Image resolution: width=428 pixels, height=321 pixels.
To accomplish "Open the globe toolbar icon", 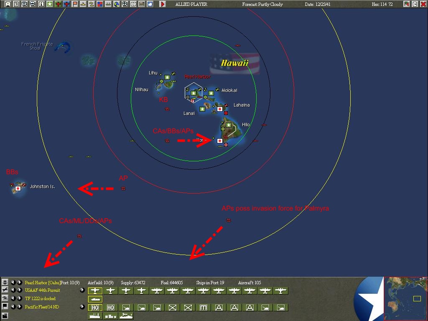I will pyautogui.click(x=117, y=4).
